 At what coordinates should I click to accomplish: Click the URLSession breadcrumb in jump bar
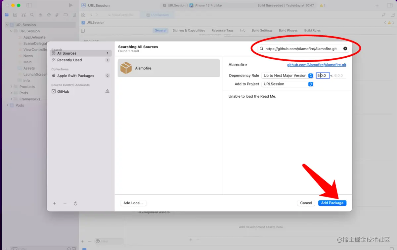[93, 22]
